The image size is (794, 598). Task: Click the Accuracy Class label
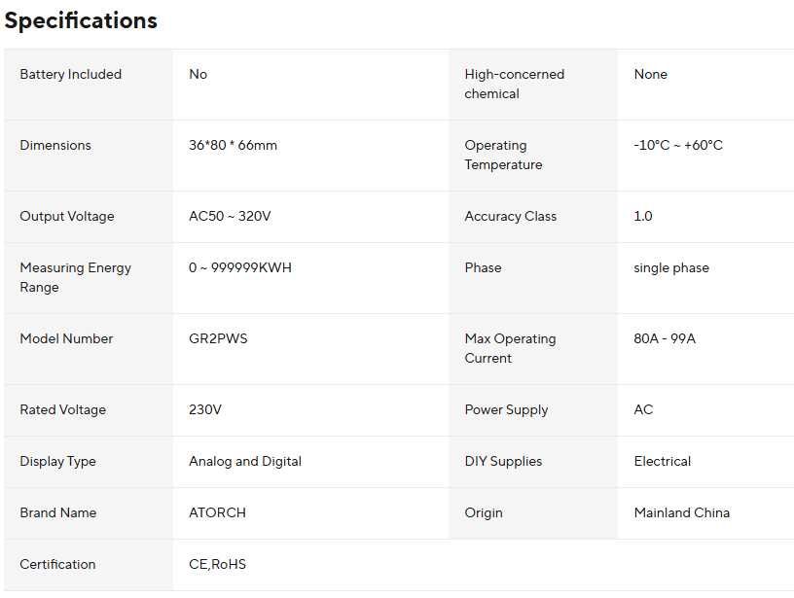point(510,216)
